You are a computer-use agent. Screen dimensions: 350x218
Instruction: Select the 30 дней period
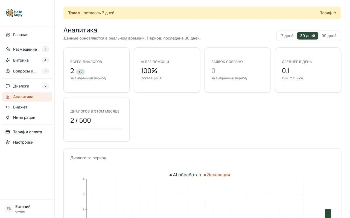click(308, 36)
